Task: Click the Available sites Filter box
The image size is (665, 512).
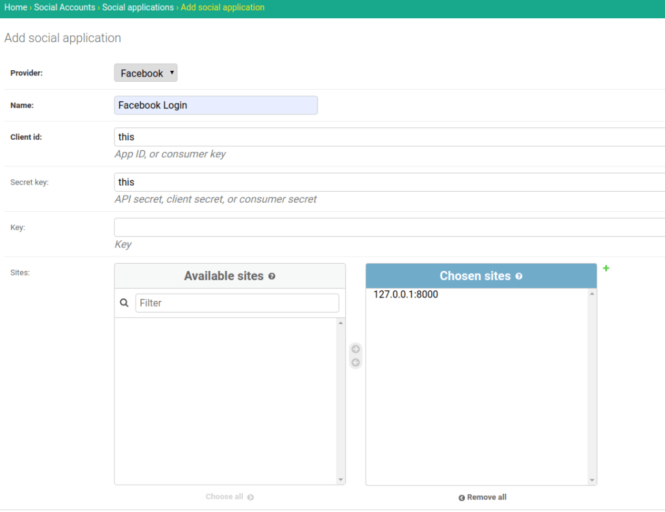Action: pos(236,303)
